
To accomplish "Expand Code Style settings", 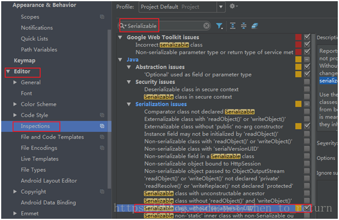I will pos(15,115).
